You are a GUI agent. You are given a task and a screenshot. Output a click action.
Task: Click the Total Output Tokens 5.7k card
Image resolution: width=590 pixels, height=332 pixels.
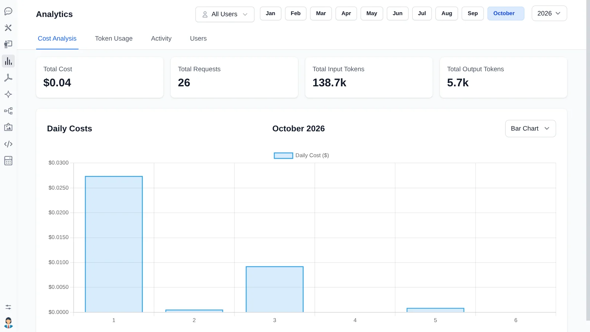[503, 77]
